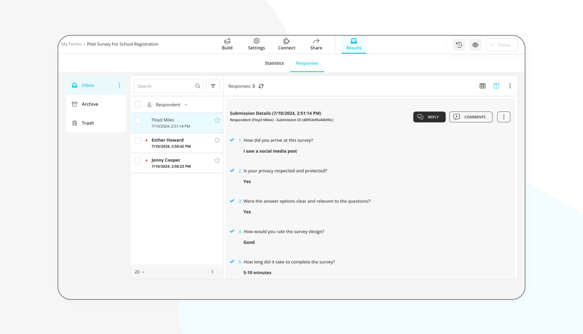This screenshot has width=583, height=334.
Task: Click the Reply button
Action: click(x=429, y=117)
